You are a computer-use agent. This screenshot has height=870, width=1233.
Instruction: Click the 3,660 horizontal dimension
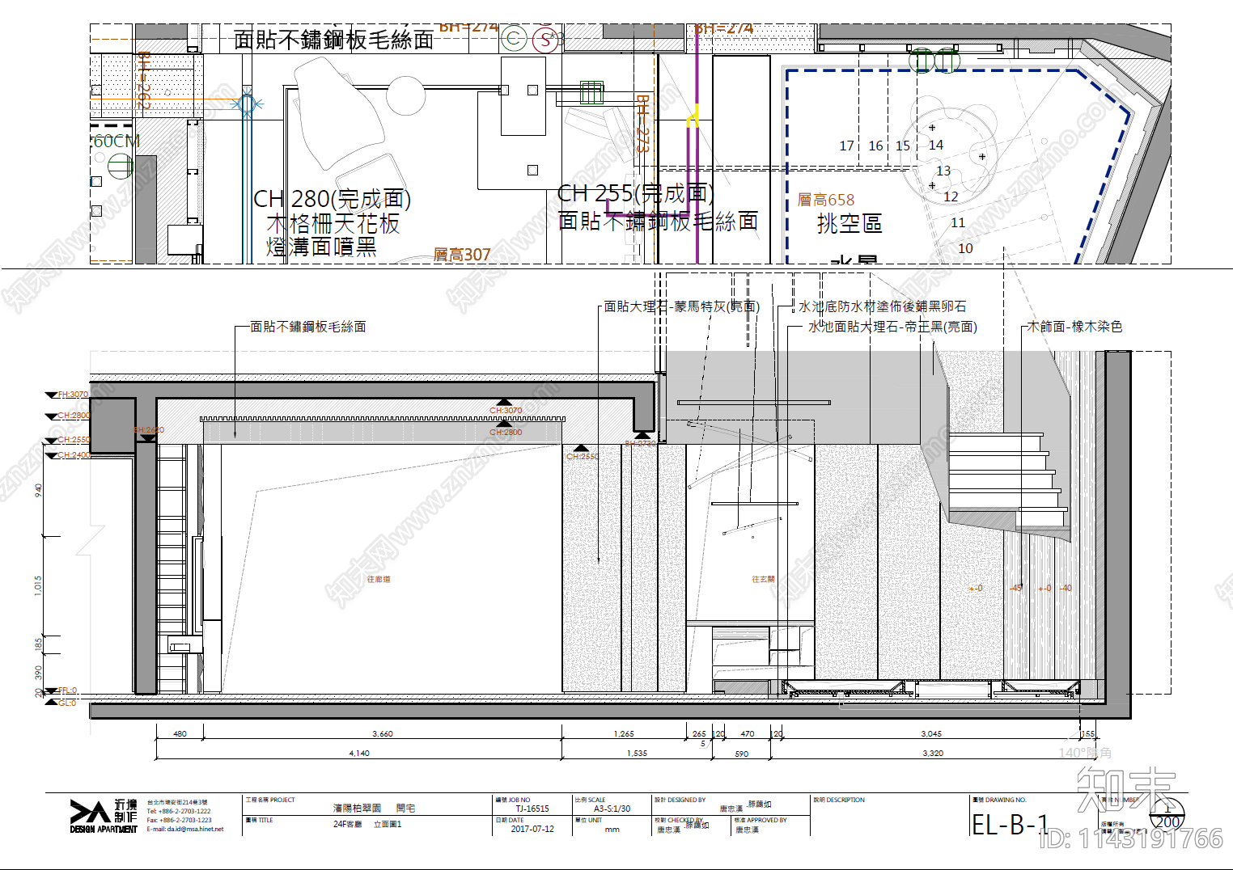pyautogui.click(x=383, y=734)
